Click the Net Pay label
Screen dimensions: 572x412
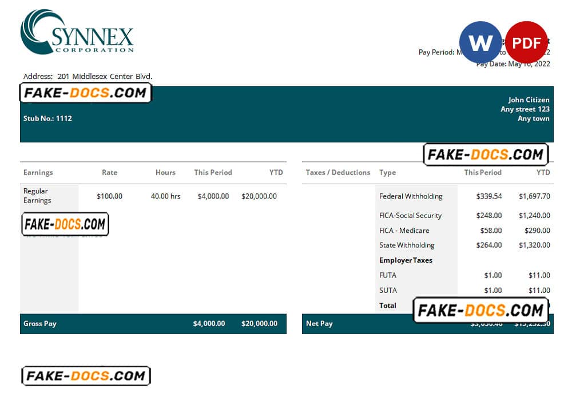319,323
